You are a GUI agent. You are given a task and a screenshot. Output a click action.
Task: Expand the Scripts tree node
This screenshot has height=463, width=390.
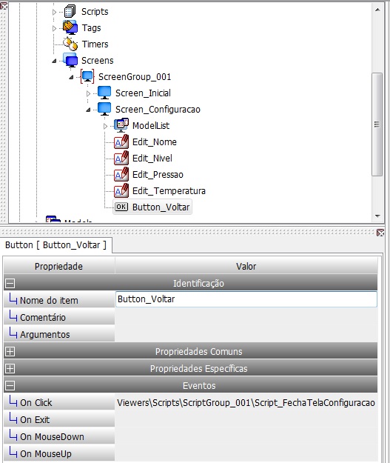pos(54,12)
